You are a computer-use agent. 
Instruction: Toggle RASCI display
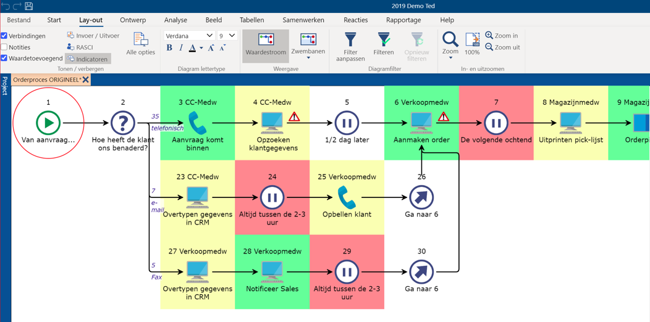point(80,47)
